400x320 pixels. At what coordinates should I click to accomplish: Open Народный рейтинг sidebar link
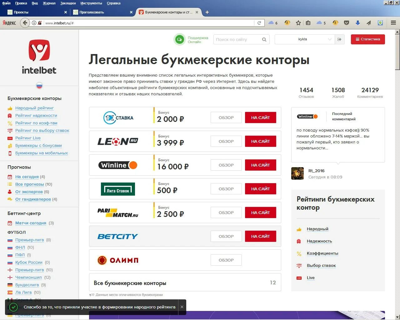pos(34,108)
